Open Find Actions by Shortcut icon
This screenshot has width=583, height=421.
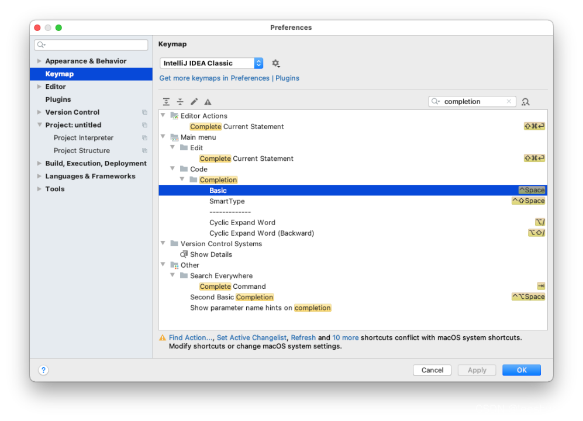point(525,102)
